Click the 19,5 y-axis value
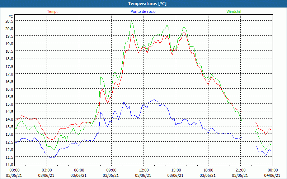The width and height of the screenshot is (287, 179). click(9, 36)
